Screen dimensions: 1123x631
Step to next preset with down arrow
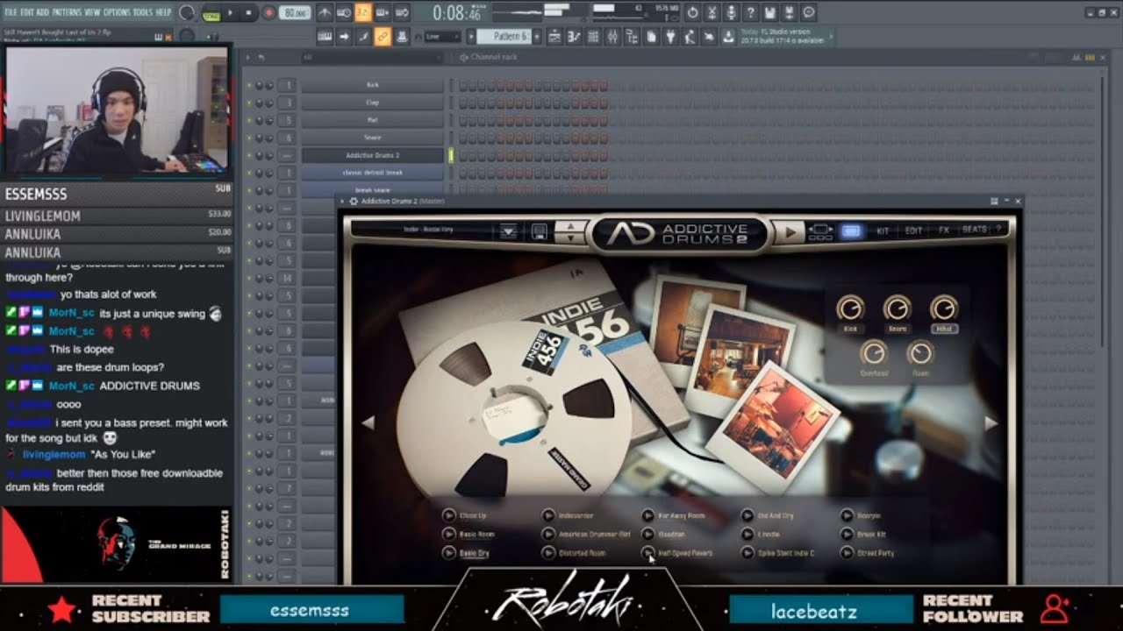pos(570,237)
